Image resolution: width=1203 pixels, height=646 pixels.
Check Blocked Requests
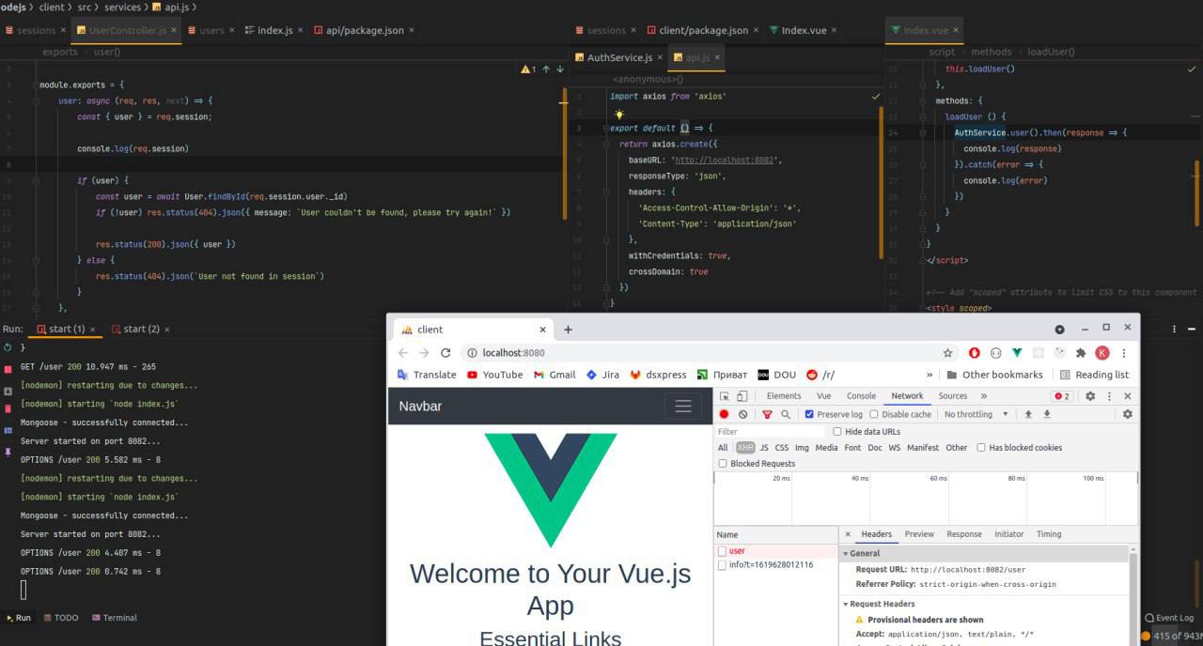point(723,464)
